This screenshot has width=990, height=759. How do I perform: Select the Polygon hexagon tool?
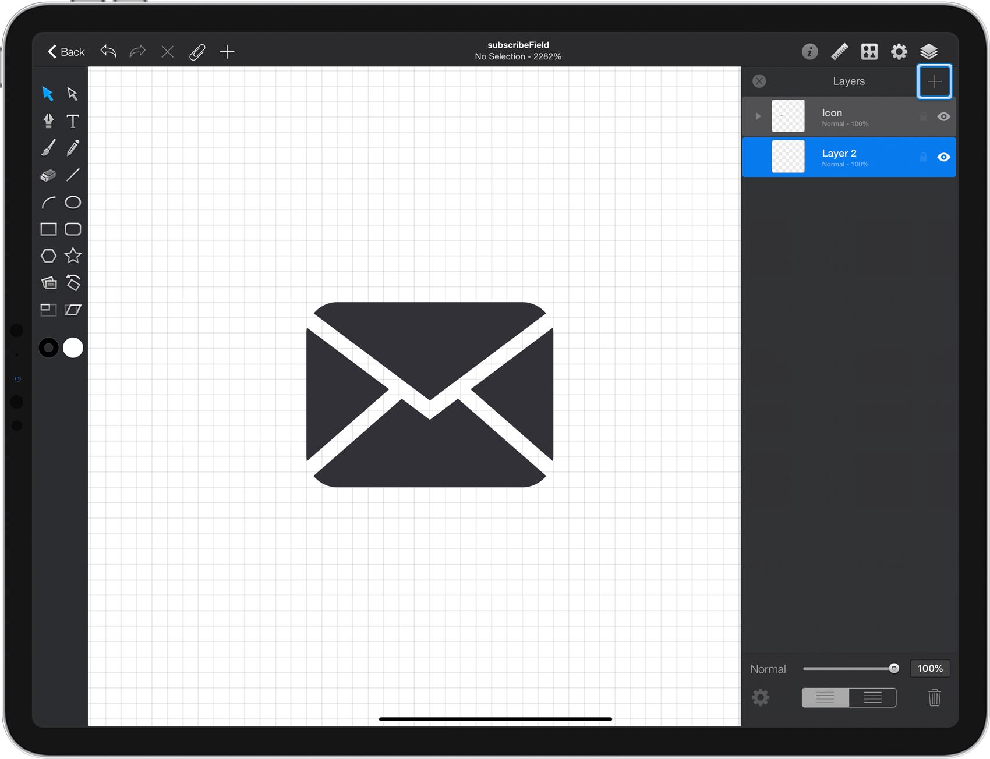[48, 256]
